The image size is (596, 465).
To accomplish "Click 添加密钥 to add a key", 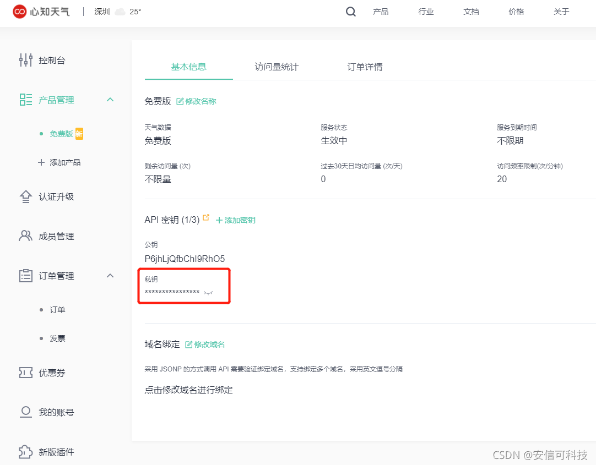I will tap(235, 220).
